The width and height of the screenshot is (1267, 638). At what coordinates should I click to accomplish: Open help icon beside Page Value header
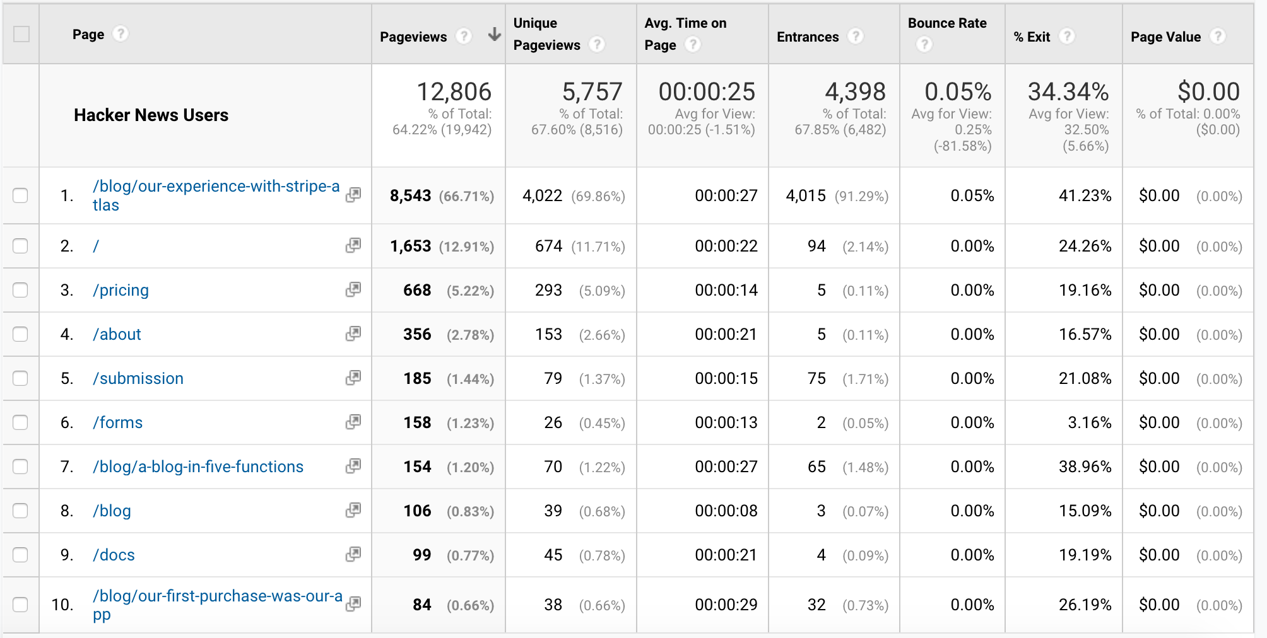[x=1218, y=37]
